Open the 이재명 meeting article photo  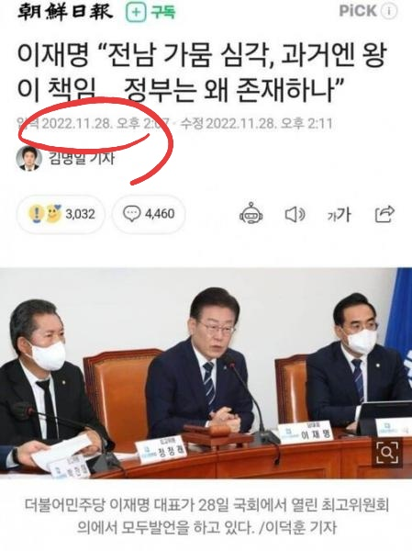(x=206, y=373)
